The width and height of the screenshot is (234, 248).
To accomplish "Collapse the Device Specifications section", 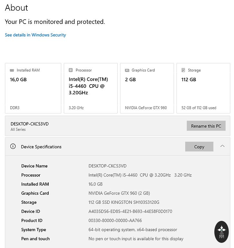I will [222, 146].
